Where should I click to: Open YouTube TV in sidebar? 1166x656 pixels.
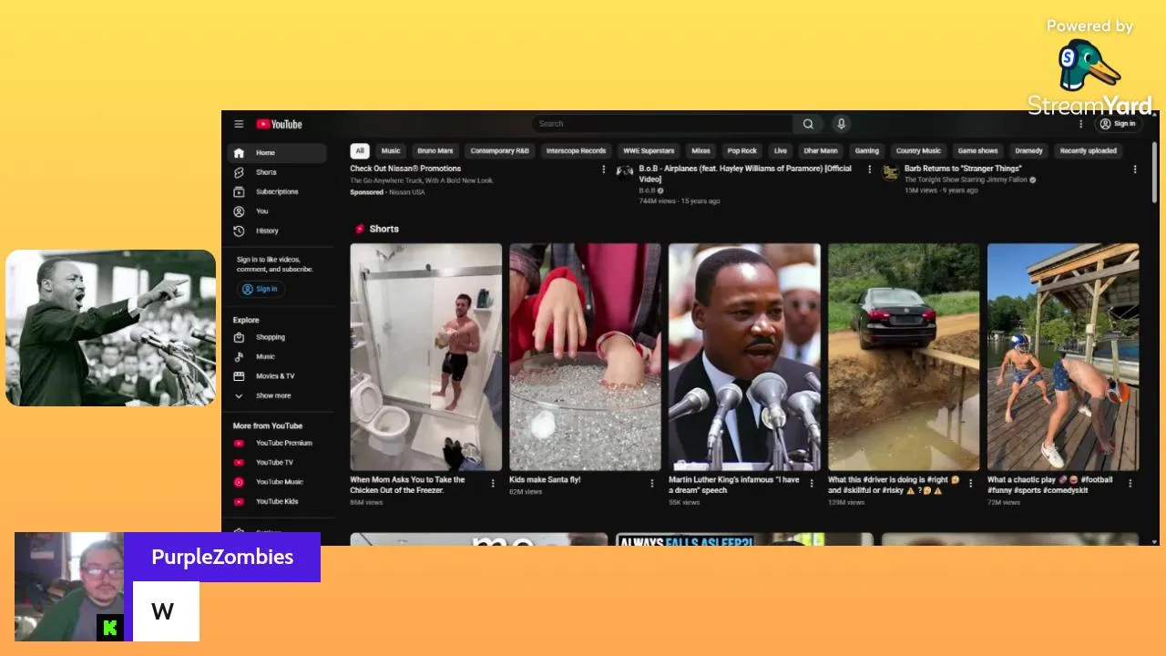pyautogui.click(x=276, y=462)
